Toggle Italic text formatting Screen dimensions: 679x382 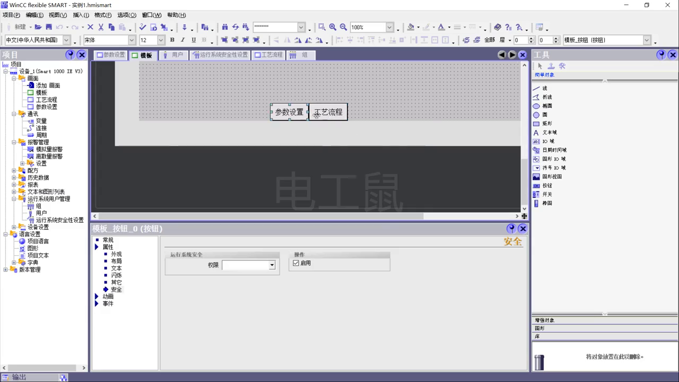(182, 40)
